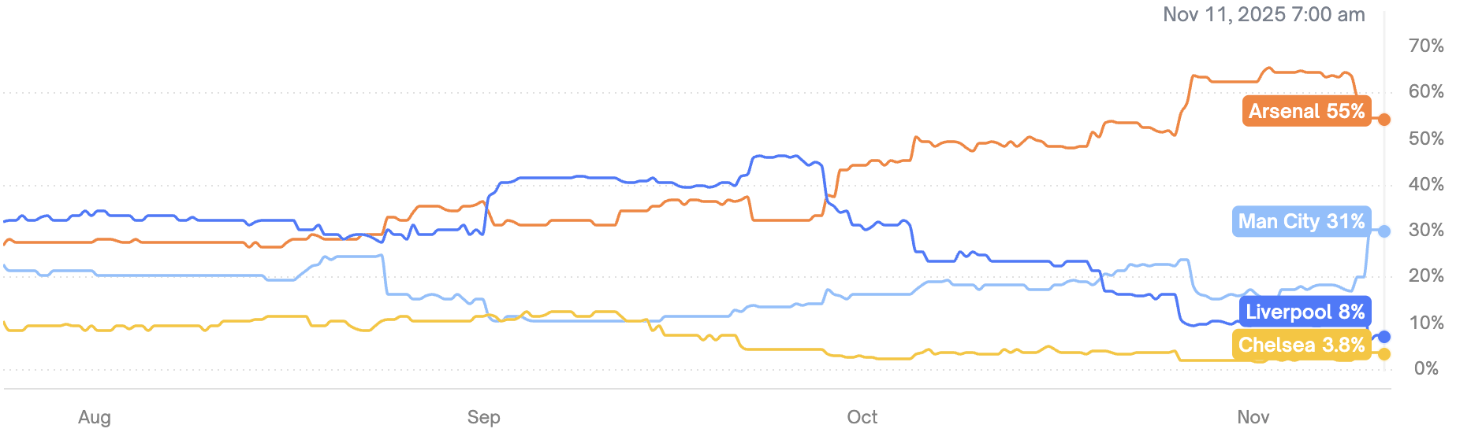This screenshot has height=436, width=1471.
Task: Click the Aug label on the x-axis
Action: (95, 417)
